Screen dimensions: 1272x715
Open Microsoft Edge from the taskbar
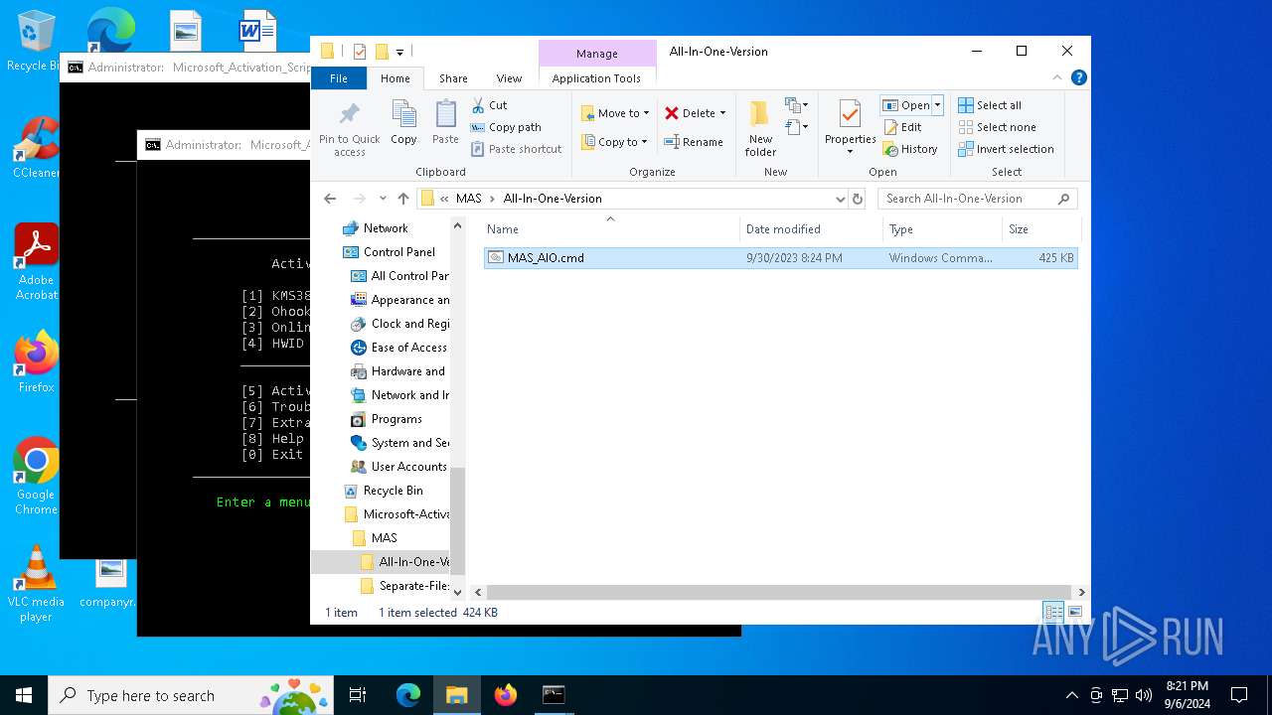[408, 695]
